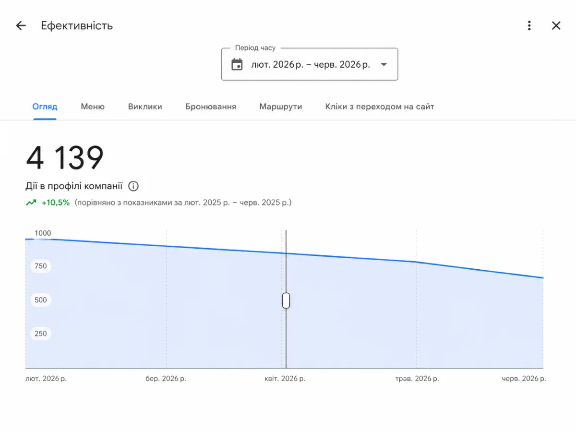Viewport: 576px width, 432px height.
Task: Go back using the left arrow icon
Action: pyautogui.click(x=21, y=25)
